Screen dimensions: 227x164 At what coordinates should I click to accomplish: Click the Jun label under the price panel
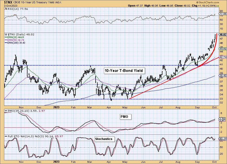[143, 107]
